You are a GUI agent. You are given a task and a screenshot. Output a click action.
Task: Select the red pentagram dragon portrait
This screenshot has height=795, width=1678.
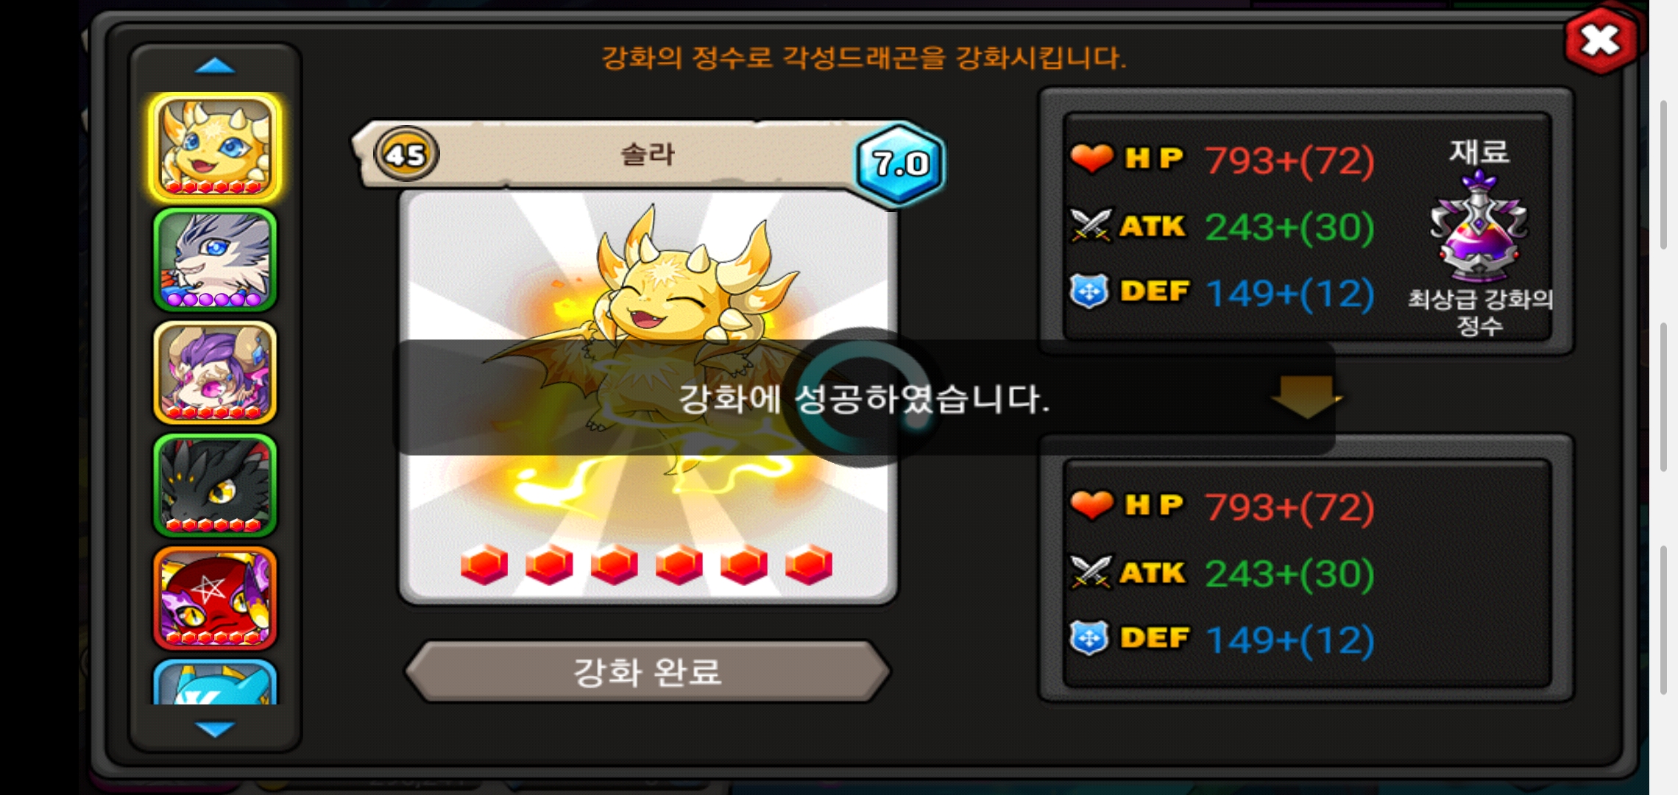[x=215, y=598]
